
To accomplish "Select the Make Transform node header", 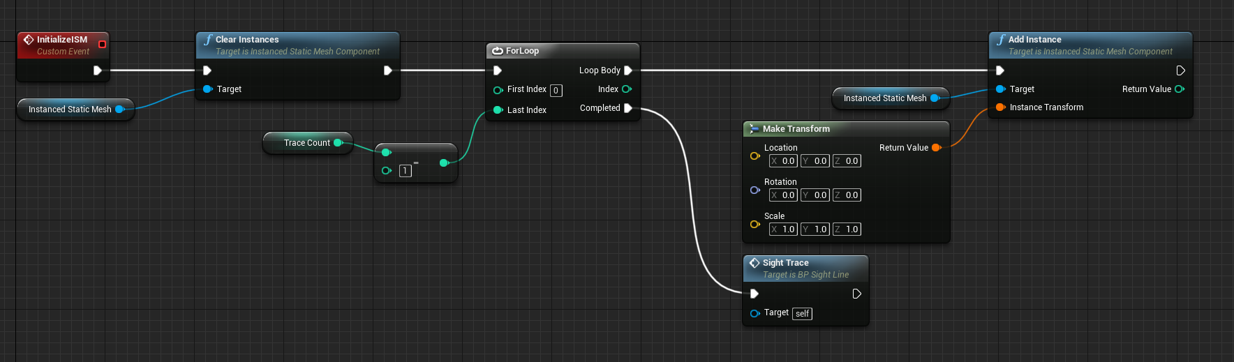I will coord(846,129).
